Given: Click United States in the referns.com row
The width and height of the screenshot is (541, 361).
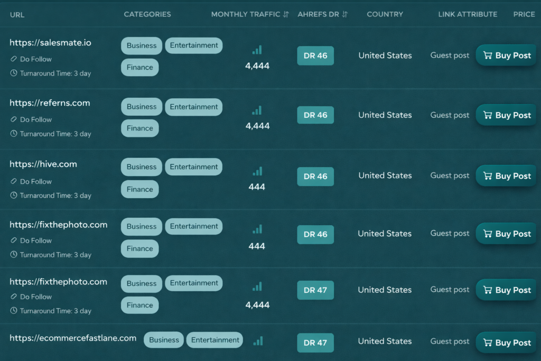Looking at the screenshot, I should 385,115.
